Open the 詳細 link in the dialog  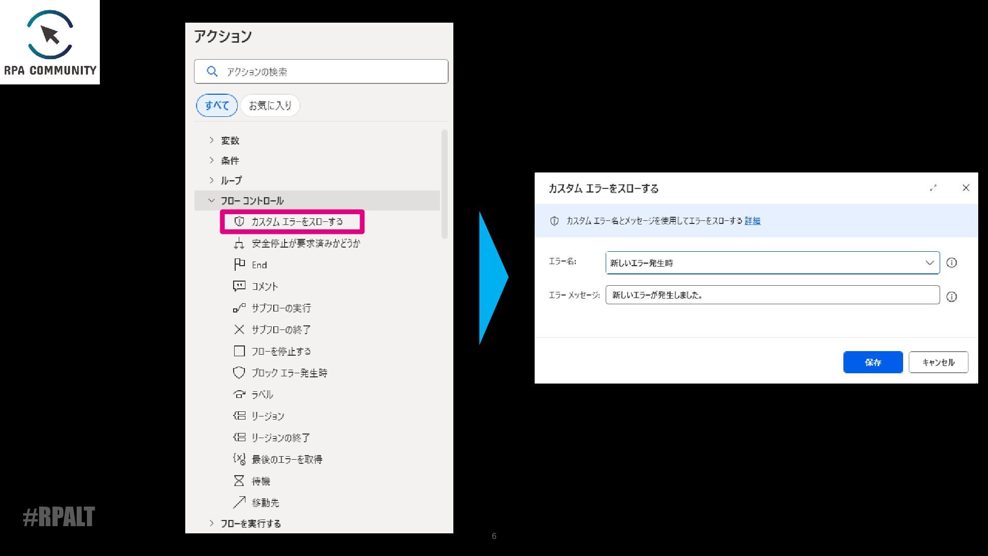click(752, 220)
